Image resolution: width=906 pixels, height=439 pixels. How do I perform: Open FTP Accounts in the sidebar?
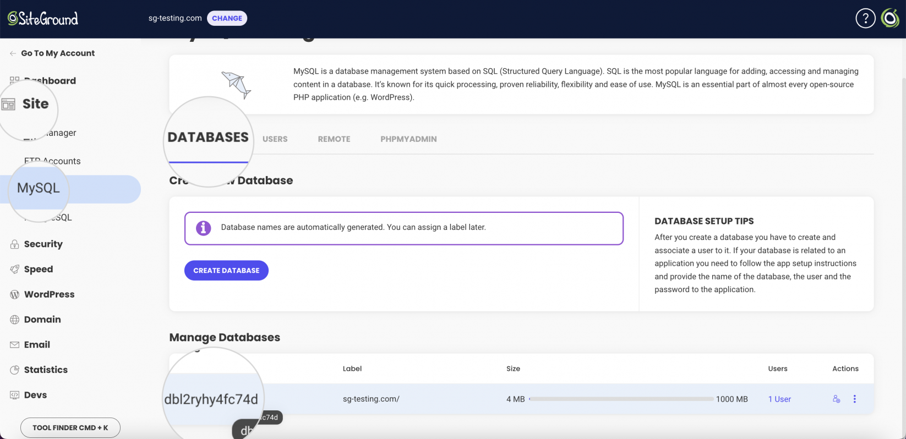tap(52, 161)
